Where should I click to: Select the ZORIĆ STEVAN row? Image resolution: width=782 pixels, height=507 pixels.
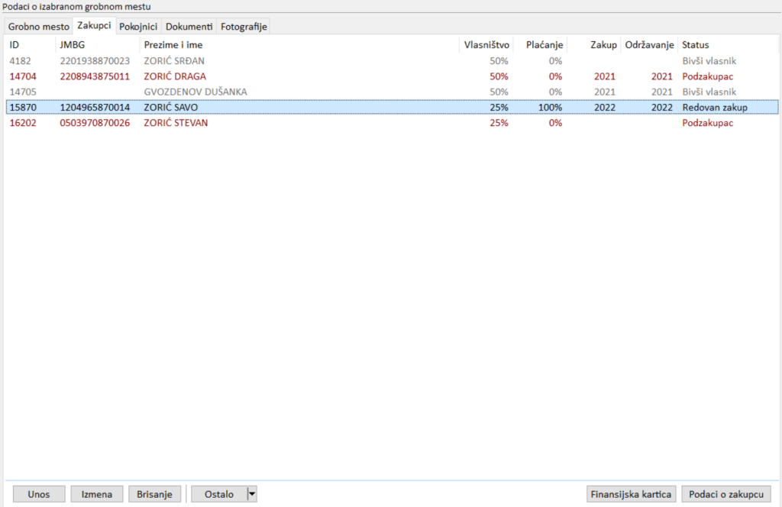176,123
